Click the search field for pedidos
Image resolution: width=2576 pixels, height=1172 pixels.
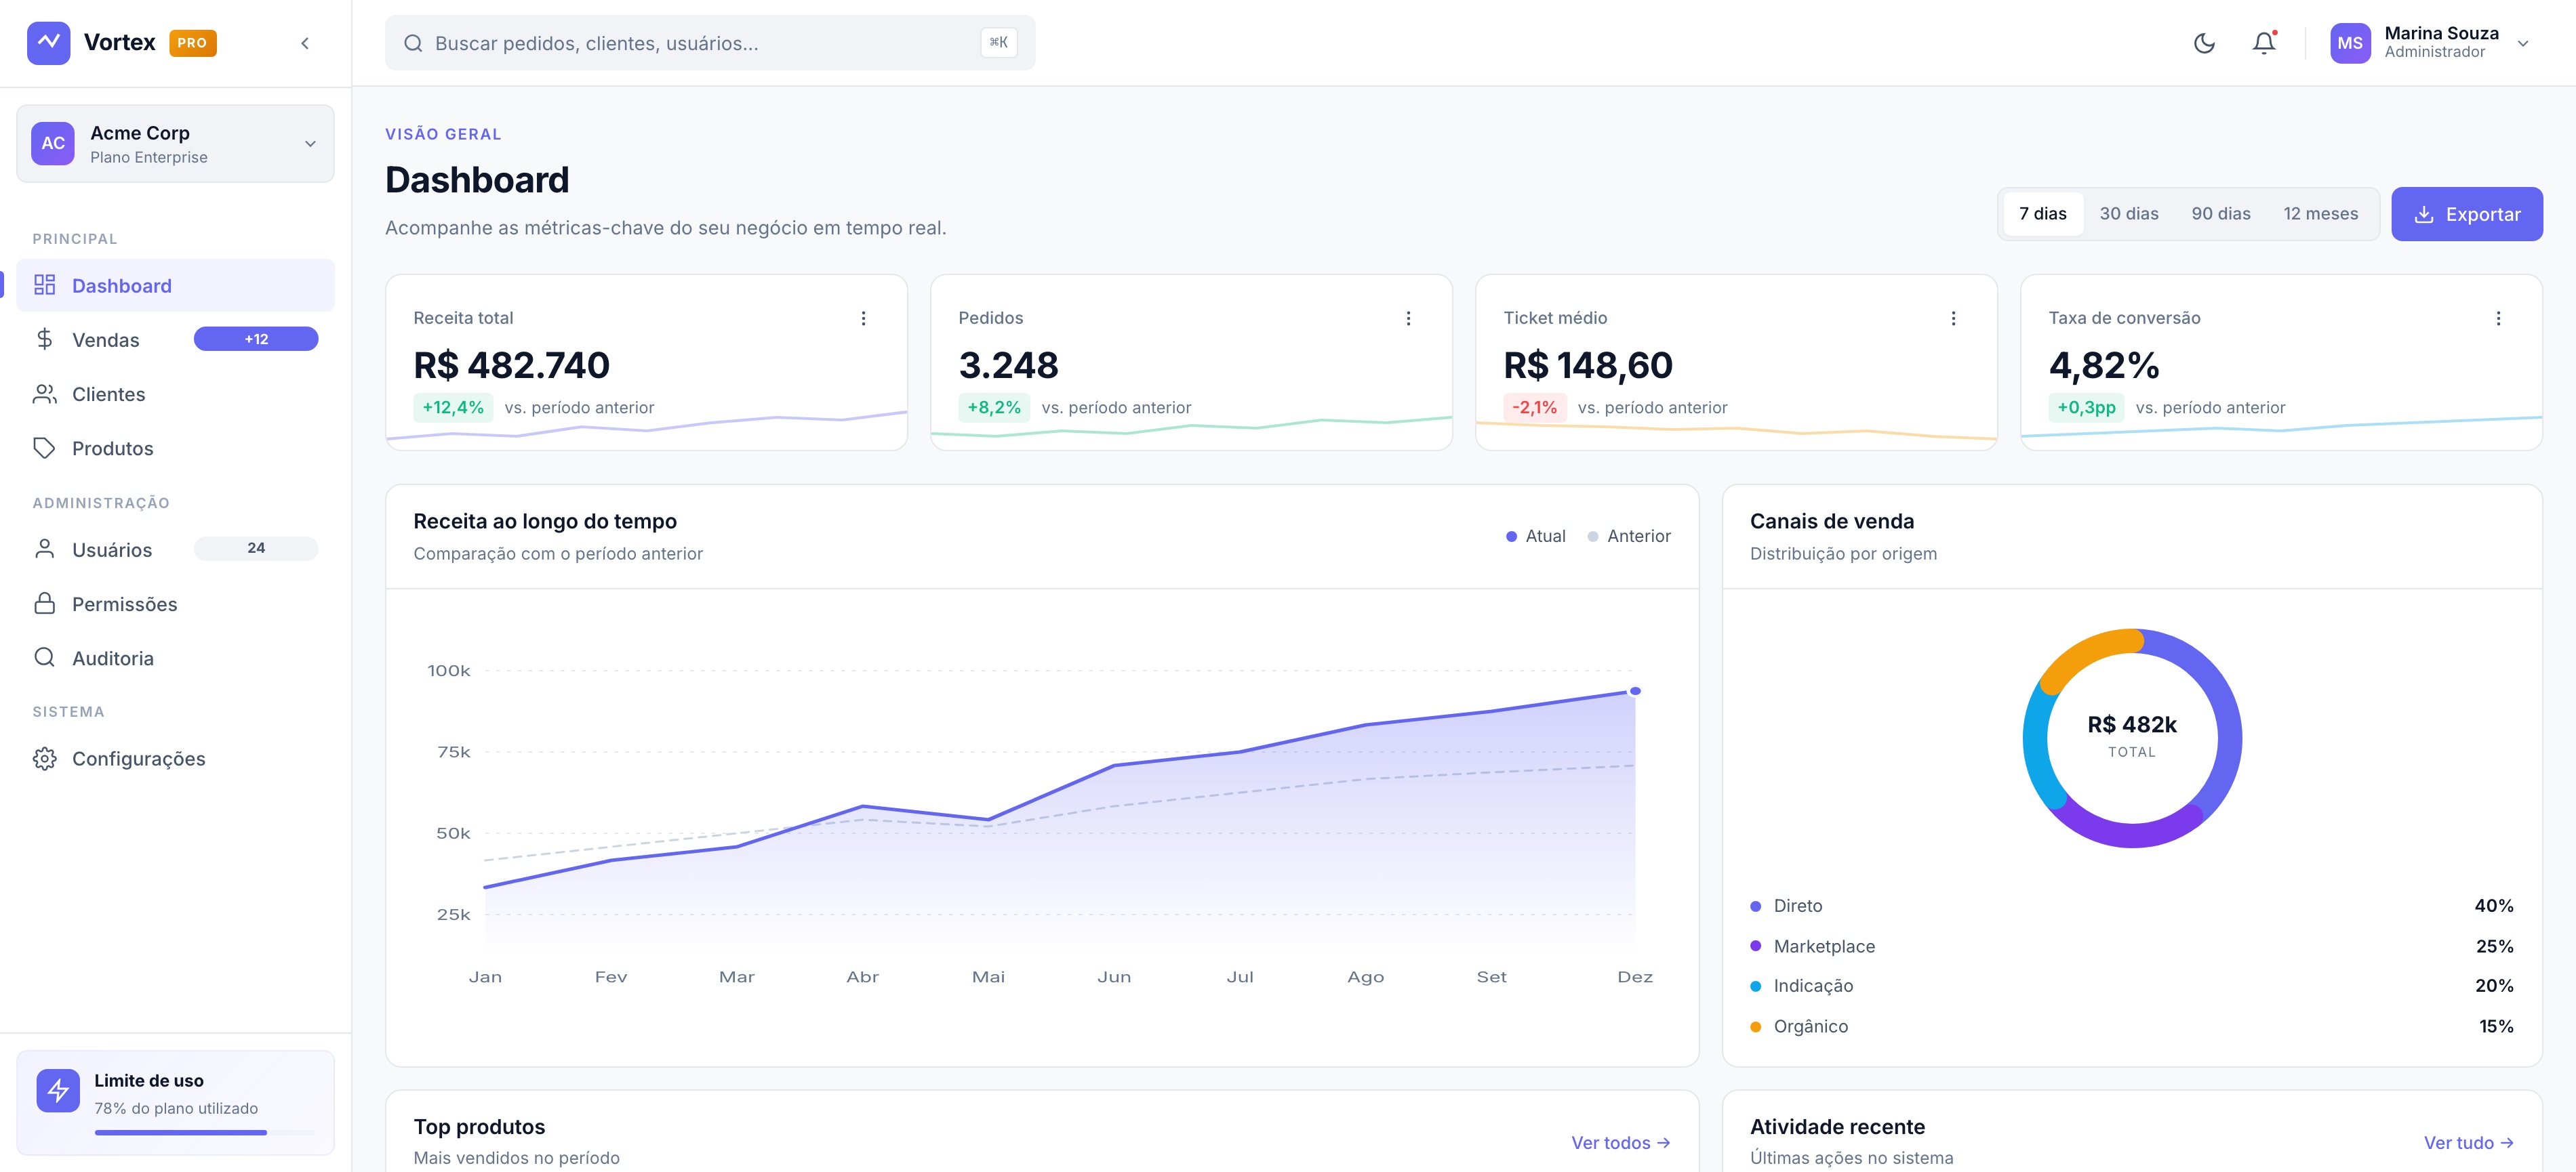pos(710,43)
